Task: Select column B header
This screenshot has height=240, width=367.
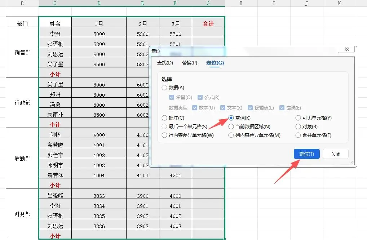Action: click(x=22, y=3)
